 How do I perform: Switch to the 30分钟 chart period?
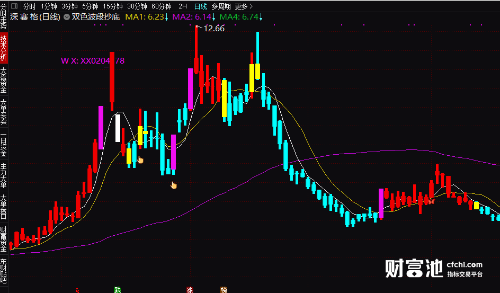(137, 6)
